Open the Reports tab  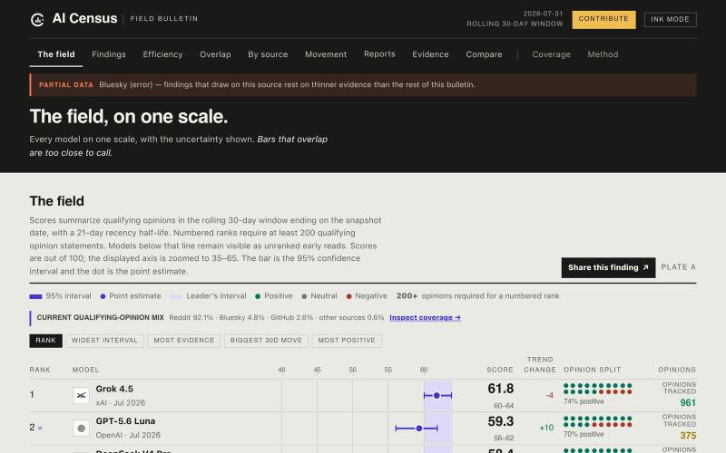[379, 54]
